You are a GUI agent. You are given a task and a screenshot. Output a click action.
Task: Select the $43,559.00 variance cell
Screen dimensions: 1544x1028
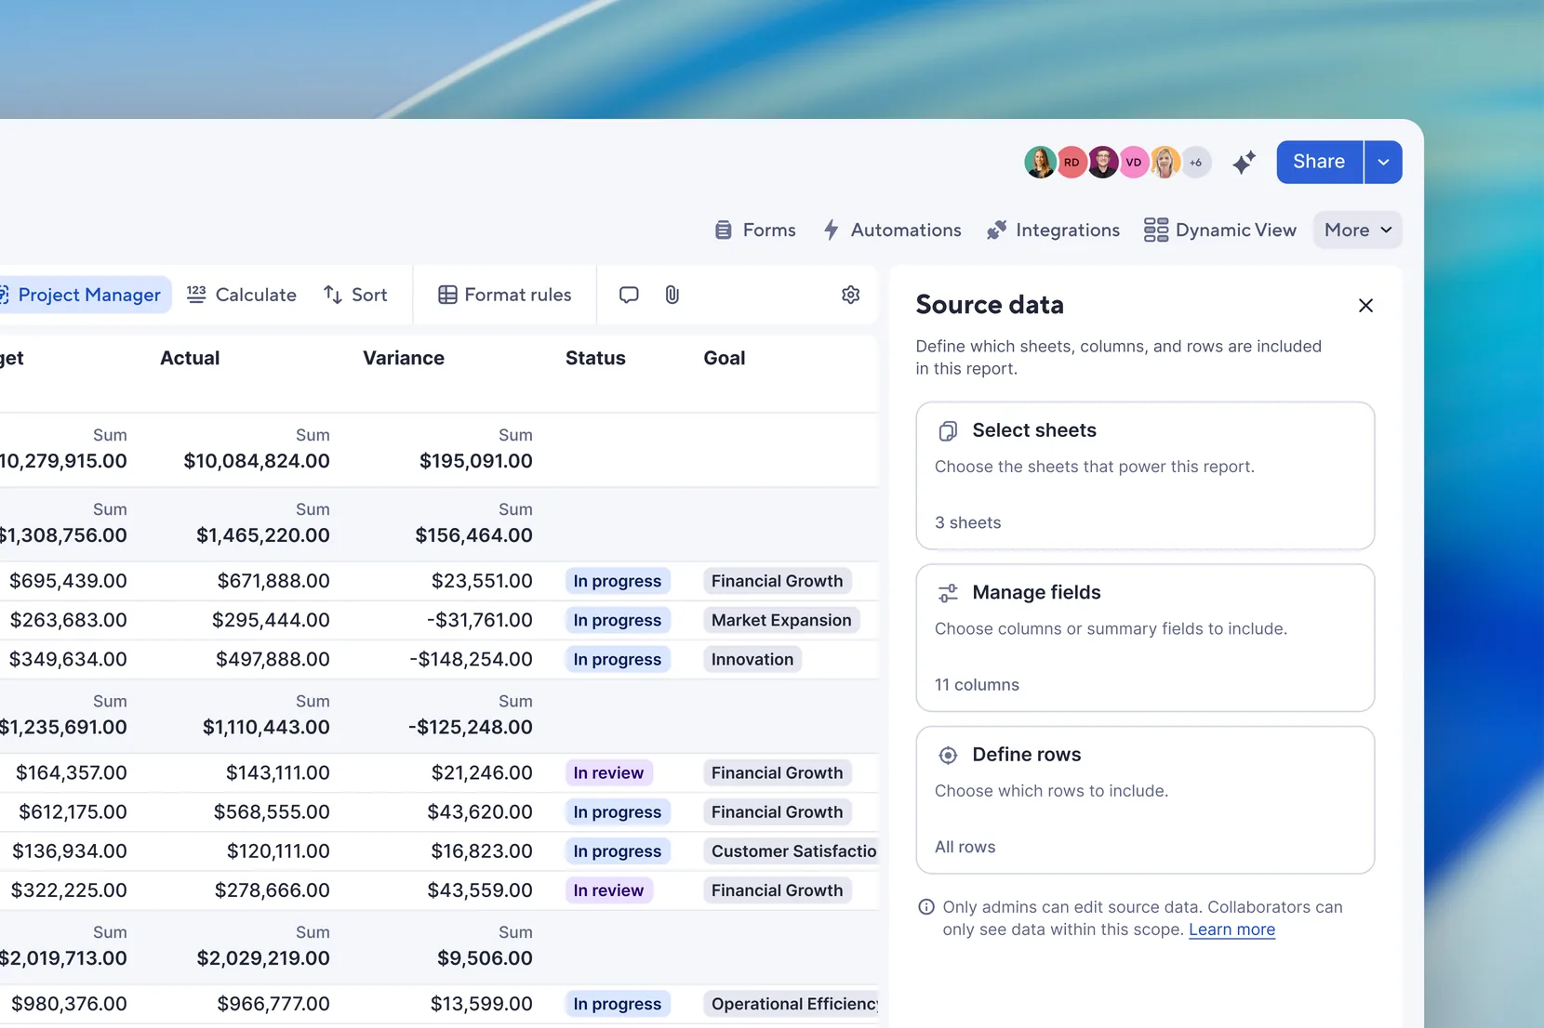[480, 890]
